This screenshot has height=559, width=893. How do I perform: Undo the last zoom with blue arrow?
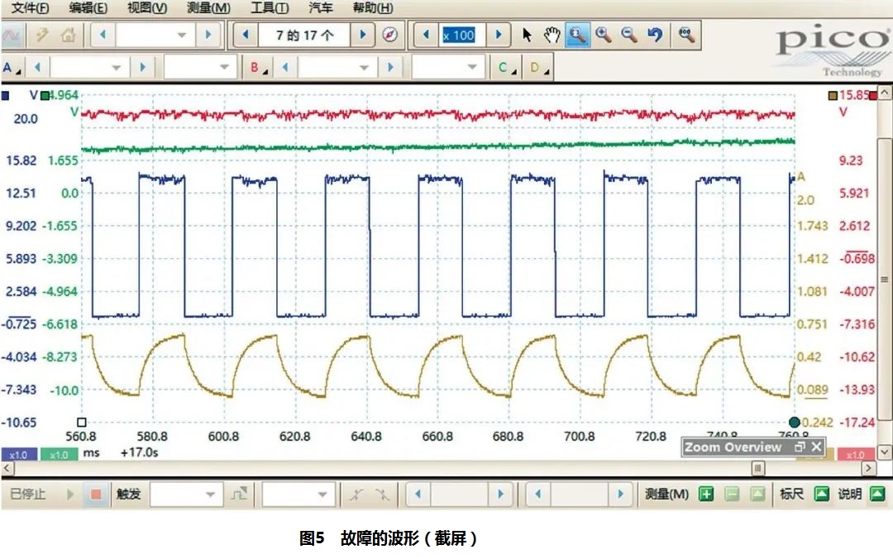click(x=655, y=36)
